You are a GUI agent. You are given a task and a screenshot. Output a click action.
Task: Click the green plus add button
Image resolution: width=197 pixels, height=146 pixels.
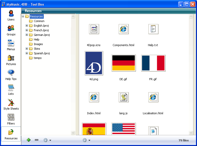pyautogui.click(x=29, y=140)
